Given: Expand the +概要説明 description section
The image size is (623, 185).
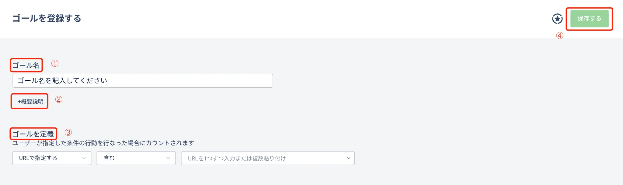Looking at the screenshot, I should (x=30, y=102).
